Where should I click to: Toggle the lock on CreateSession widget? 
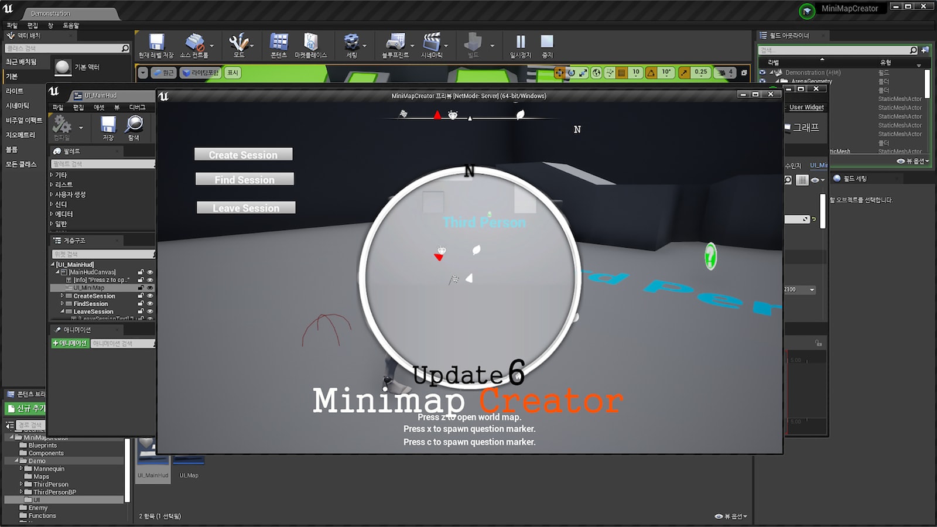click(141, 296)
